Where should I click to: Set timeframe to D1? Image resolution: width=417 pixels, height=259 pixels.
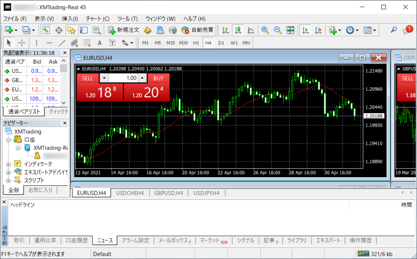coord(221,43)
